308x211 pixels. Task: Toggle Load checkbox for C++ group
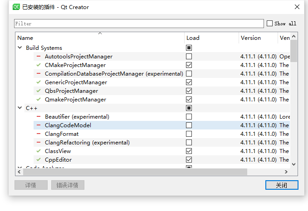click(189, 108)
